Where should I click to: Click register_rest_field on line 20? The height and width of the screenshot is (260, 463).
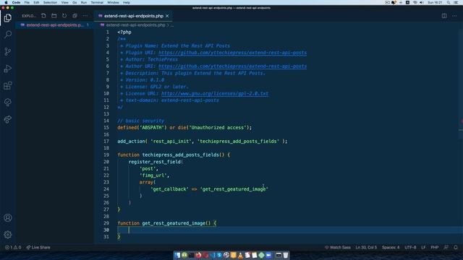click(x=154, y=162)
